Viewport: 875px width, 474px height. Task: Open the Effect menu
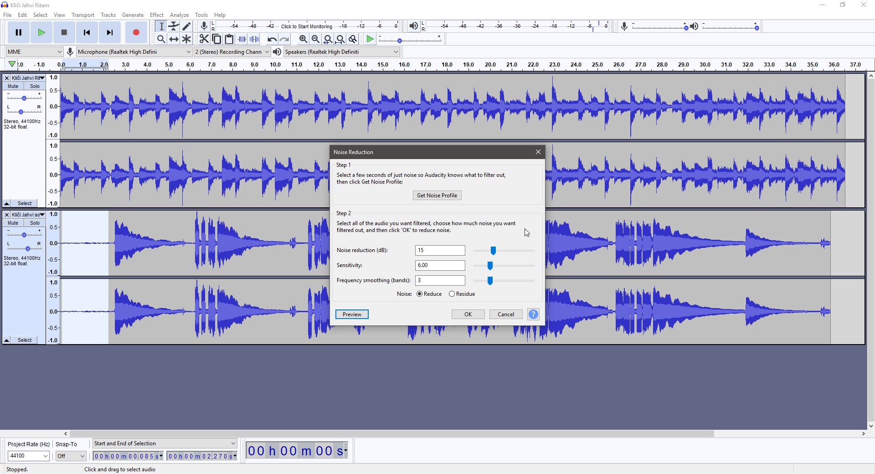(156, 15)
